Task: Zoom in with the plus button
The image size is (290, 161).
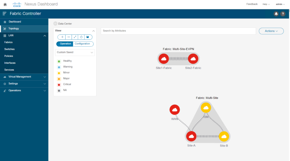Action: (x=62, y=37)
